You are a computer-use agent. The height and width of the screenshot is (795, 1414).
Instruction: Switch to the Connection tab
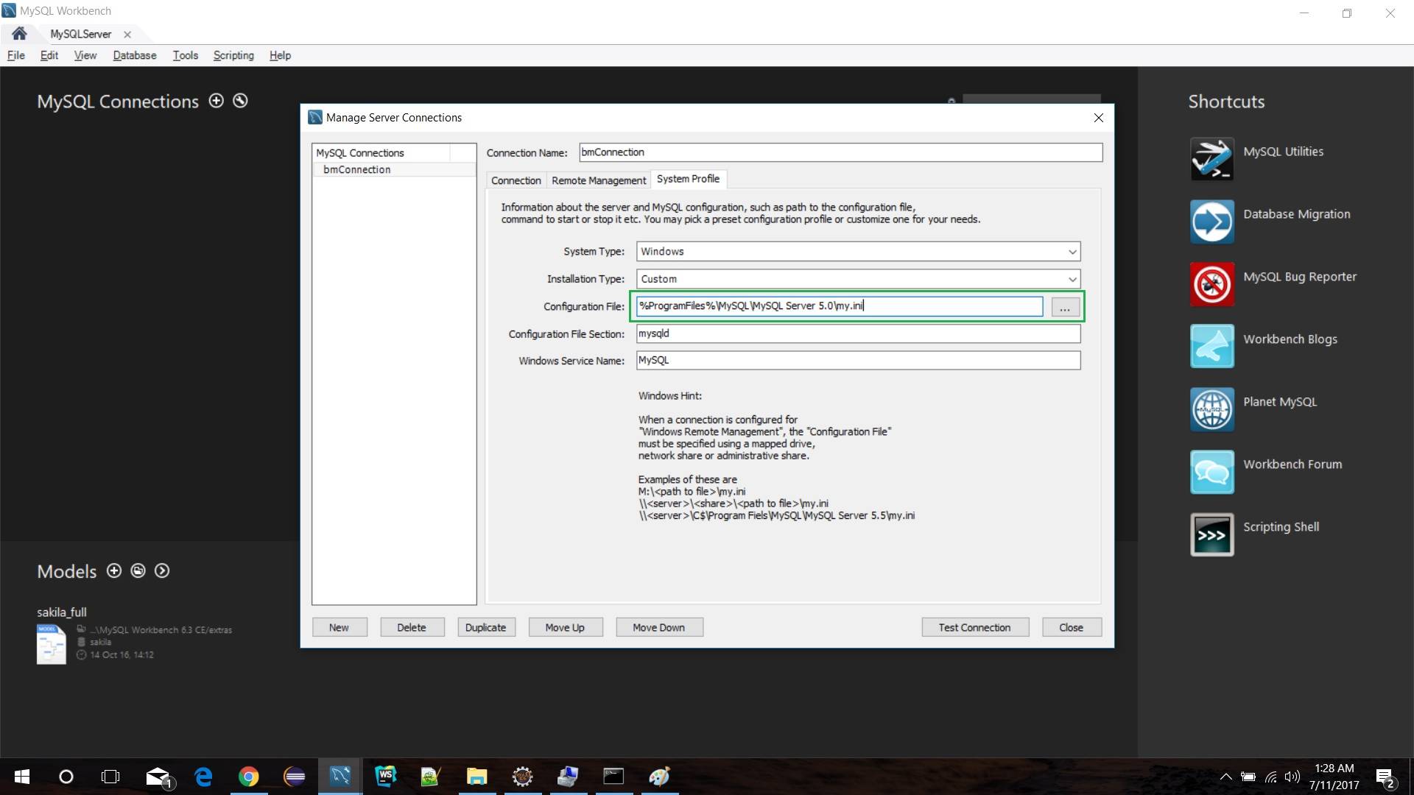(516, 180)
